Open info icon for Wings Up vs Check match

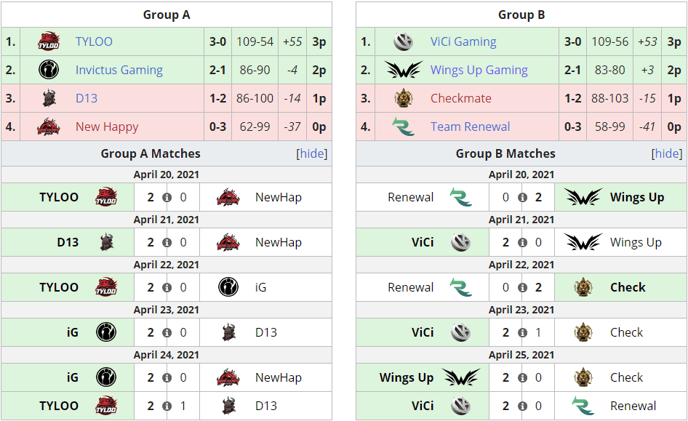click(522, 377)
